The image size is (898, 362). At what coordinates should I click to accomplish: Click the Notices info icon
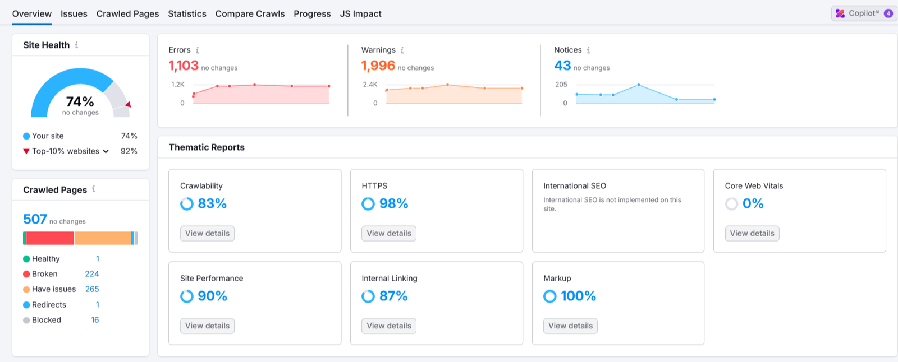[588, 50]
